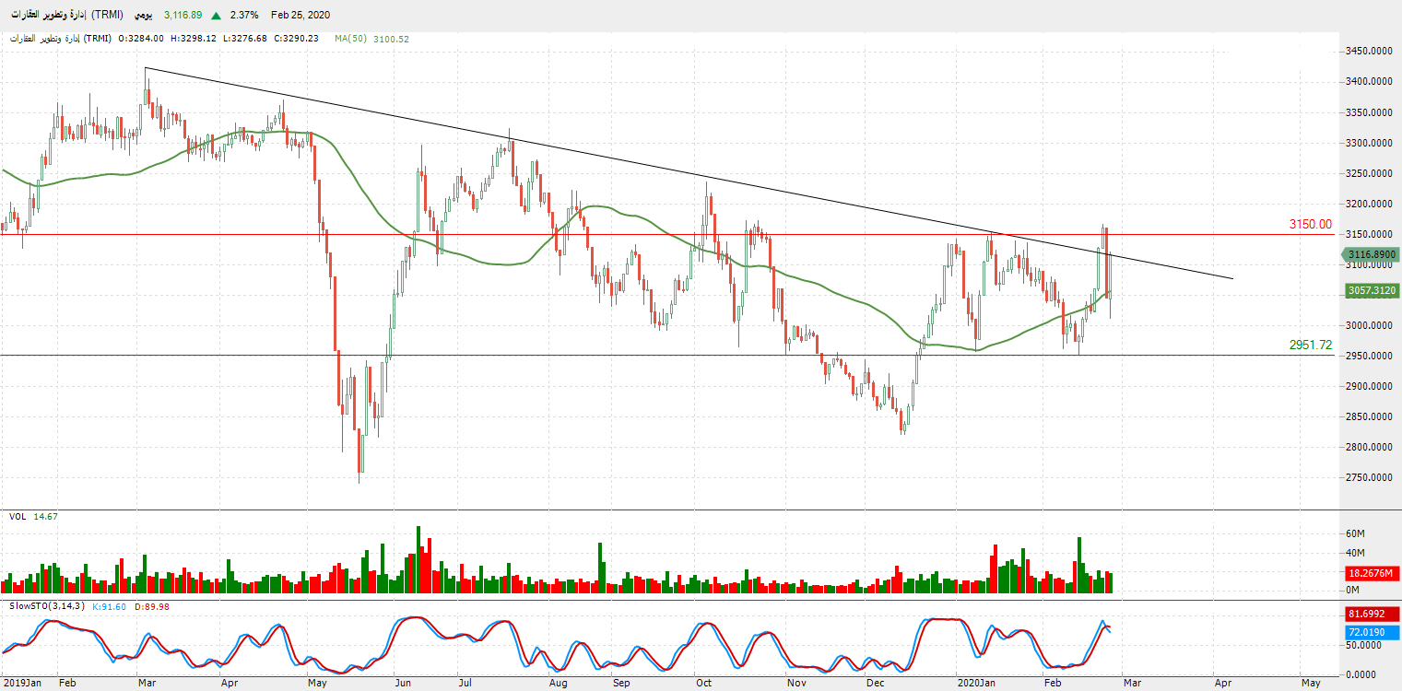
Task: Click the red 3150.00 resistance level label
Action: click(1310, 224)
